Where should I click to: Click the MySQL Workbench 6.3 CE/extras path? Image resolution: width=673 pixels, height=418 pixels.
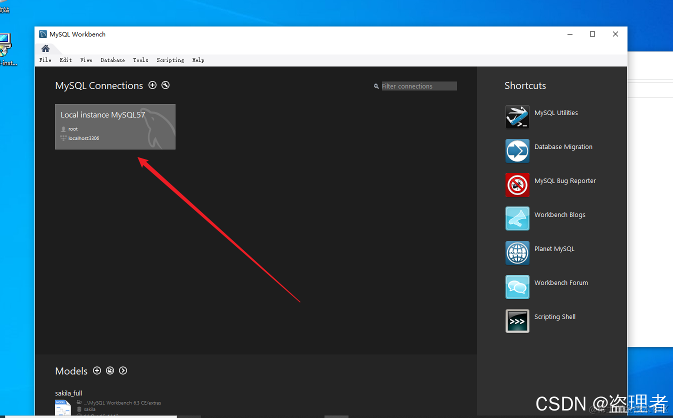[122, 403]
